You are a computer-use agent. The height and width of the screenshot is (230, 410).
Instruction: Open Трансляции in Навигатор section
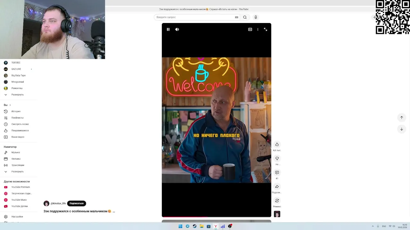[19, 165]
